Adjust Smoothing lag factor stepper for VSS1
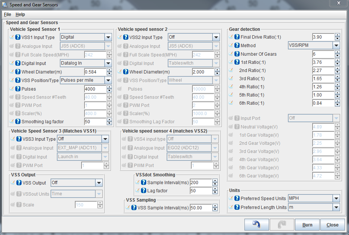 tap(109, 121)
